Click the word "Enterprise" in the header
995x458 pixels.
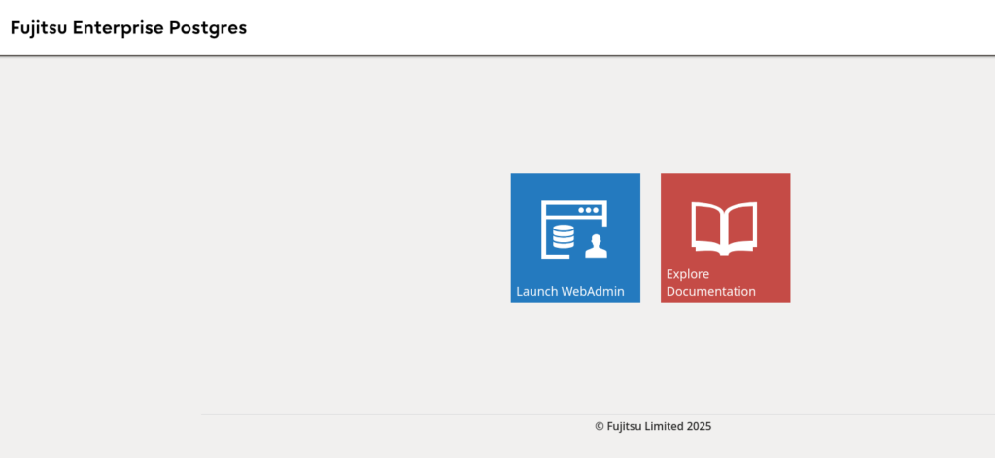point(123,28)
